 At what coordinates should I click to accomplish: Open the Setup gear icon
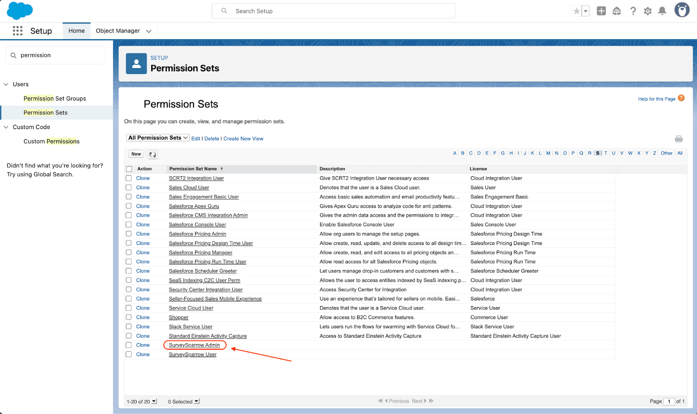point(648,11)
